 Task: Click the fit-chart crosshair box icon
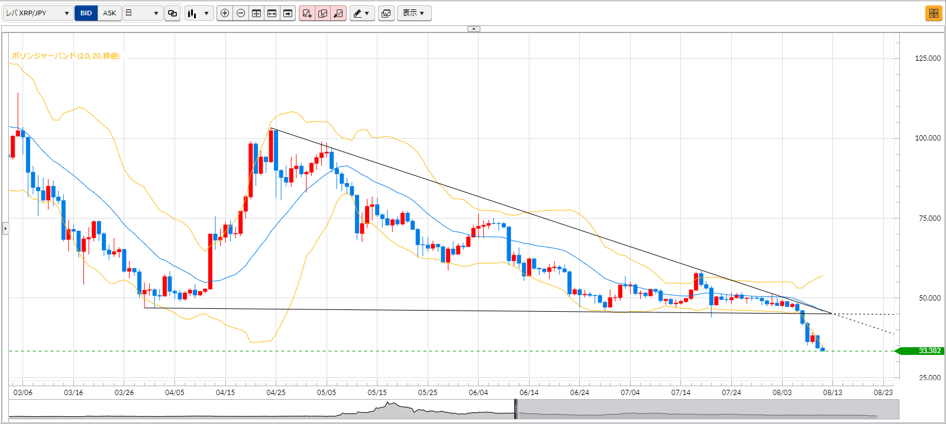256,13
